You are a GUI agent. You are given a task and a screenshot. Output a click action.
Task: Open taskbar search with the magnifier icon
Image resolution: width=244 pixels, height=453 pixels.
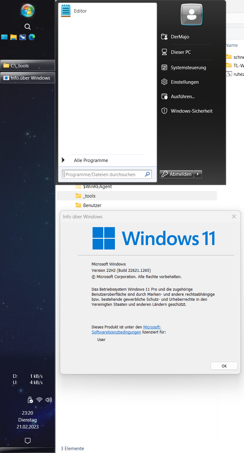click(x=27, y=27)
